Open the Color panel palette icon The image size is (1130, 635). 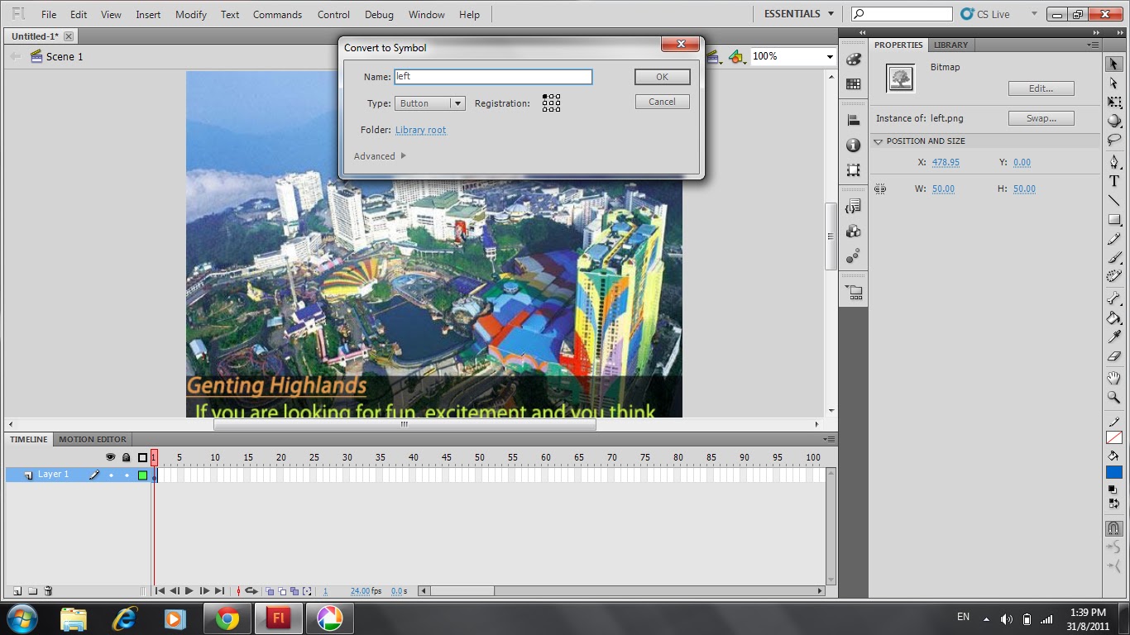[x=854, y=60]
